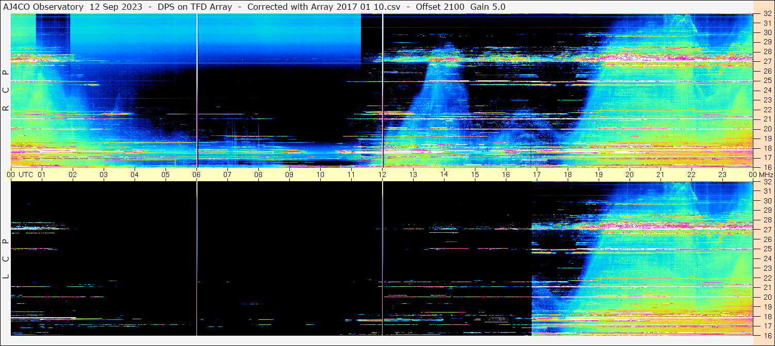Image resolution: width=775 pixels, height=346 pixels.
Task: Select the 06 hour tick label
Action: pyautogui.click(x=196, y=175)
